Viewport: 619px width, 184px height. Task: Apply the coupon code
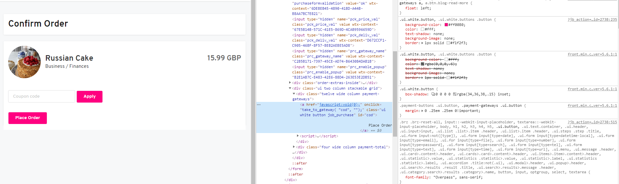pyautogui.click(x=89, y=96)
